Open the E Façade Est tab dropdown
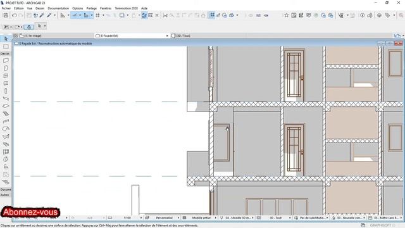405x228 pixels. [x=167, y=35]
